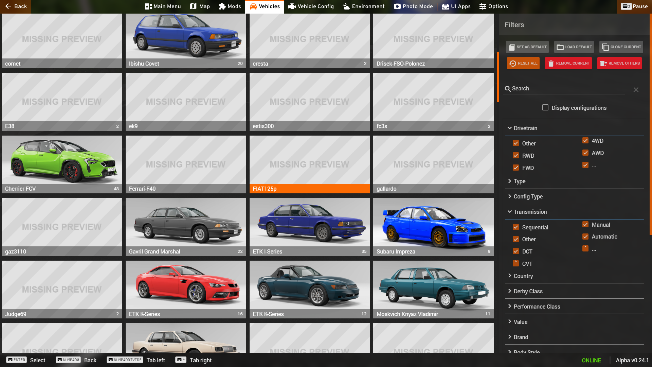This screenshot has width=652, height=367.
Task: Open the UI Apps tab
Action: pyautogui.click(x=456, y=6)
